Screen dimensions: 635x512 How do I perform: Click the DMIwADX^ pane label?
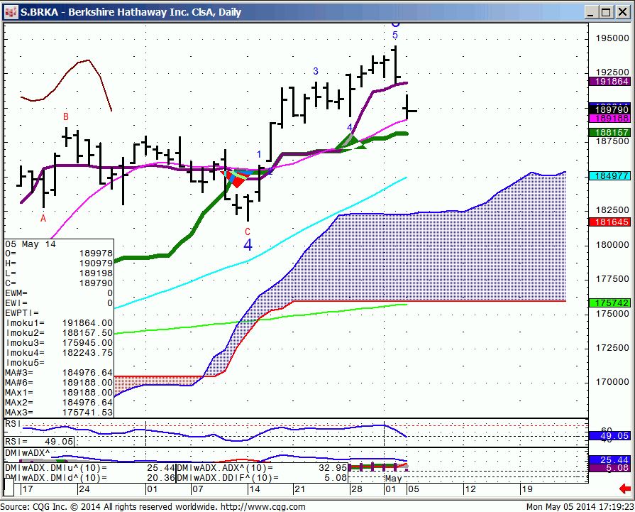click(x=28, y=453)
